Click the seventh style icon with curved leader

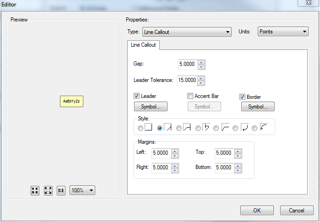tap(264, 127)
